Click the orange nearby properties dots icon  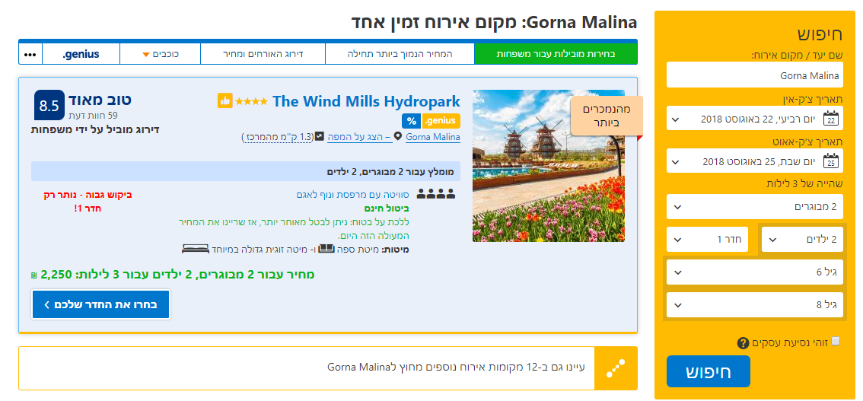tap(616, 368)
